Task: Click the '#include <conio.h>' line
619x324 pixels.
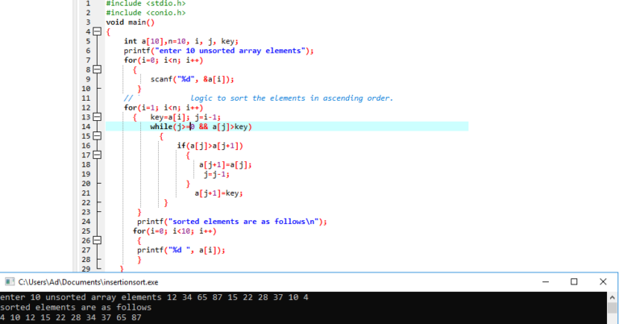Action: coord(146,13)
